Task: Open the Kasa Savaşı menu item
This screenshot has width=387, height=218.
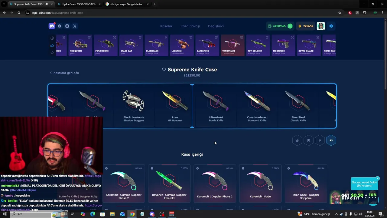Action: (x=190, y=26)
